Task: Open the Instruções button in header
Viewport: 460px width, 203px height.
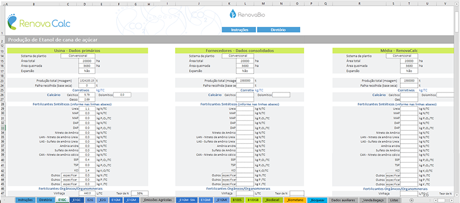Action: (240, 30)
